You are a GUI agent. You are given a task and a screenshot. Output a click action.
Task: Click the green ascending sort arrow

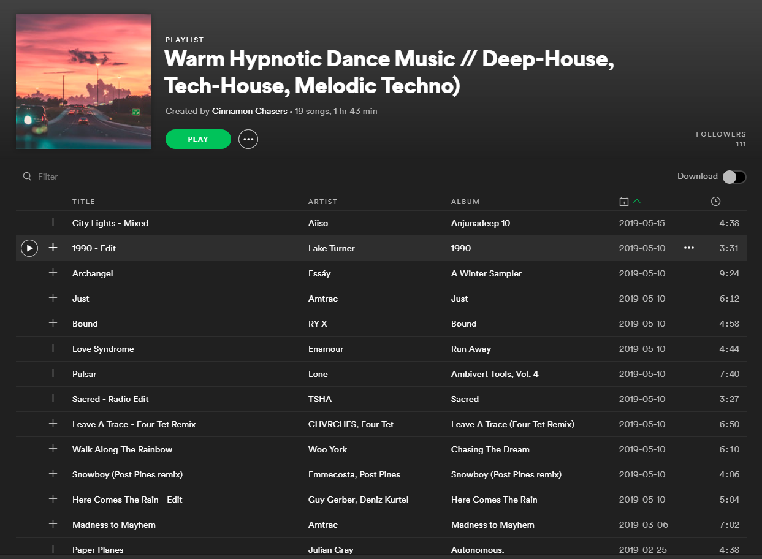pos(636,201)
